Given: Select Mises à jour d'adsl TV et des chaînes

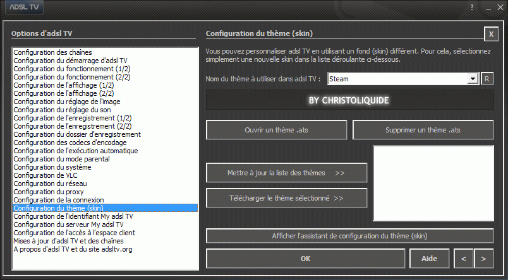Looking at the screenshot, I should 105,241.
